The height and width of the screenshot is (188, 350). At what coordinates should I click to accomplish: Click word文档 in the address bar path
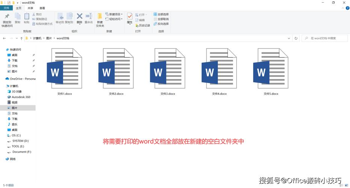point(63,38)
